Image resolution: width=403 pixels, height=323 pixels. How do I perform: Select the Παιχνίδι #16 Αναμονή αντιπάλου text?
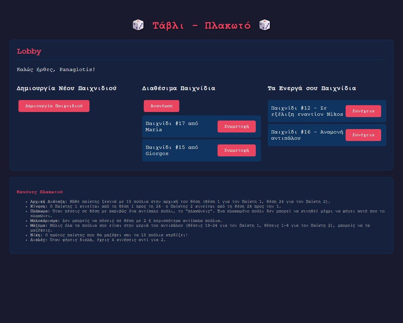pos(307,135)
